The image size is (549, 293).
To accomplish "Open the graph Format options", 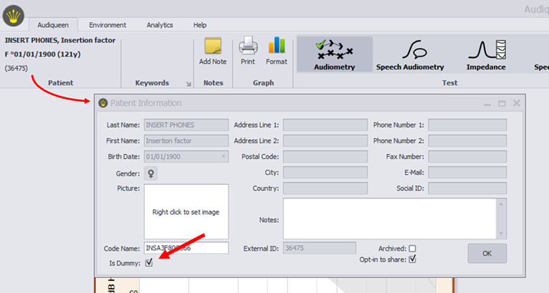I will (x=276, y=51).
